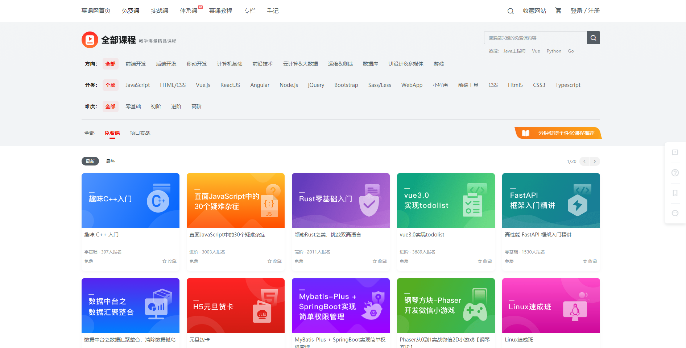Screen dimensions: 686x348
Task: Filter direction by 云计算&大数据
Action: pyautogui.click(x=300, y=64)
